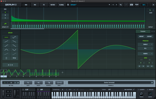Screen dimensions: 156x99
Task: Open the MATRIX tab
Action: (x=53, y=5)
